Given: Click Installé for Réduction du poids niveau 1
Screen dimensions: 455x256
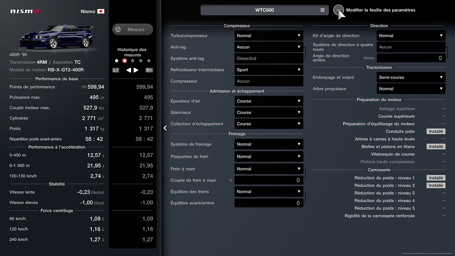Looking at the screenshot, I should pos(436,178).
